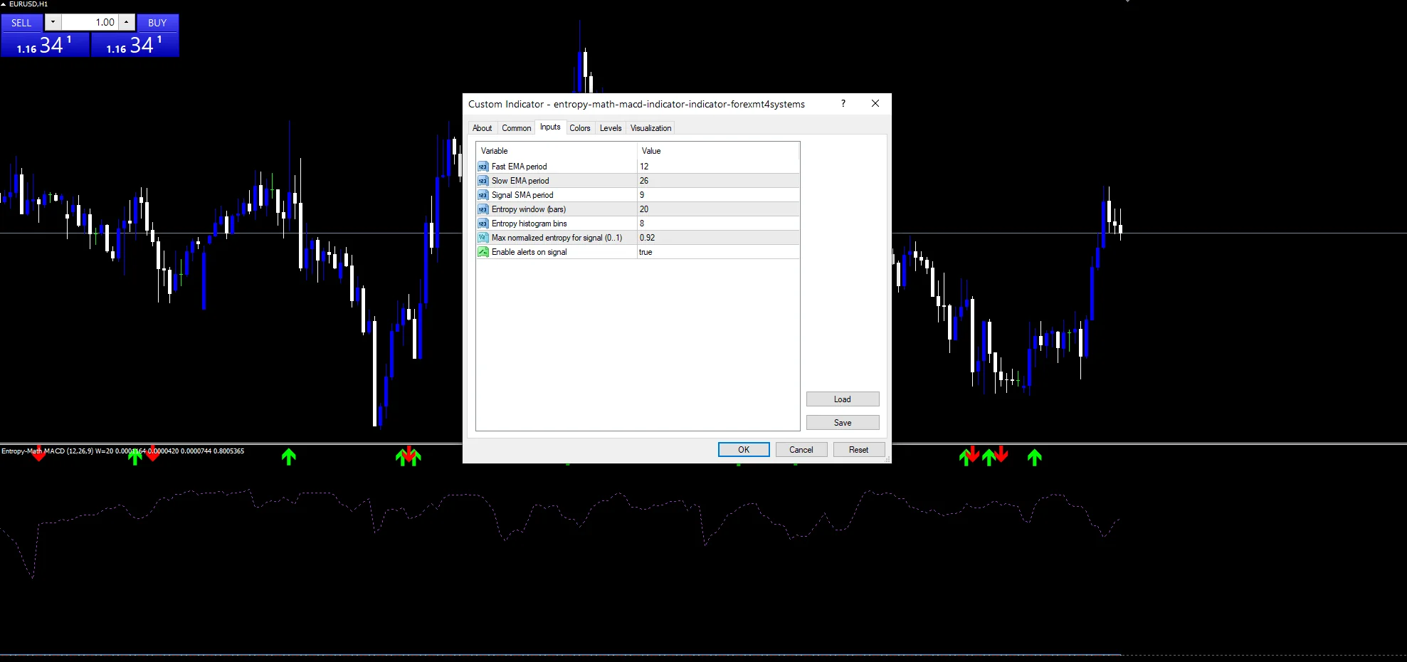Switch to the Common tab
The height and width of the screenshot is (662, 1407).
point(517,128)
